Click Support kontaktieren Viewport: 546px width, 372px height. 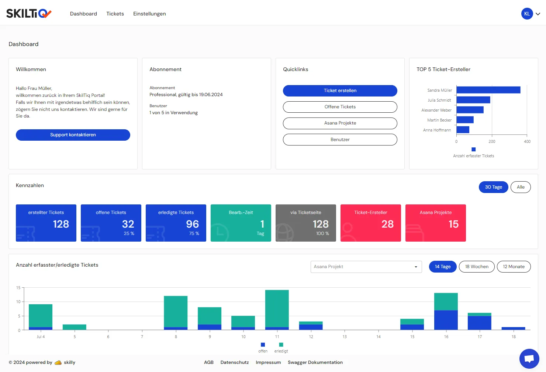click(73, 135)
